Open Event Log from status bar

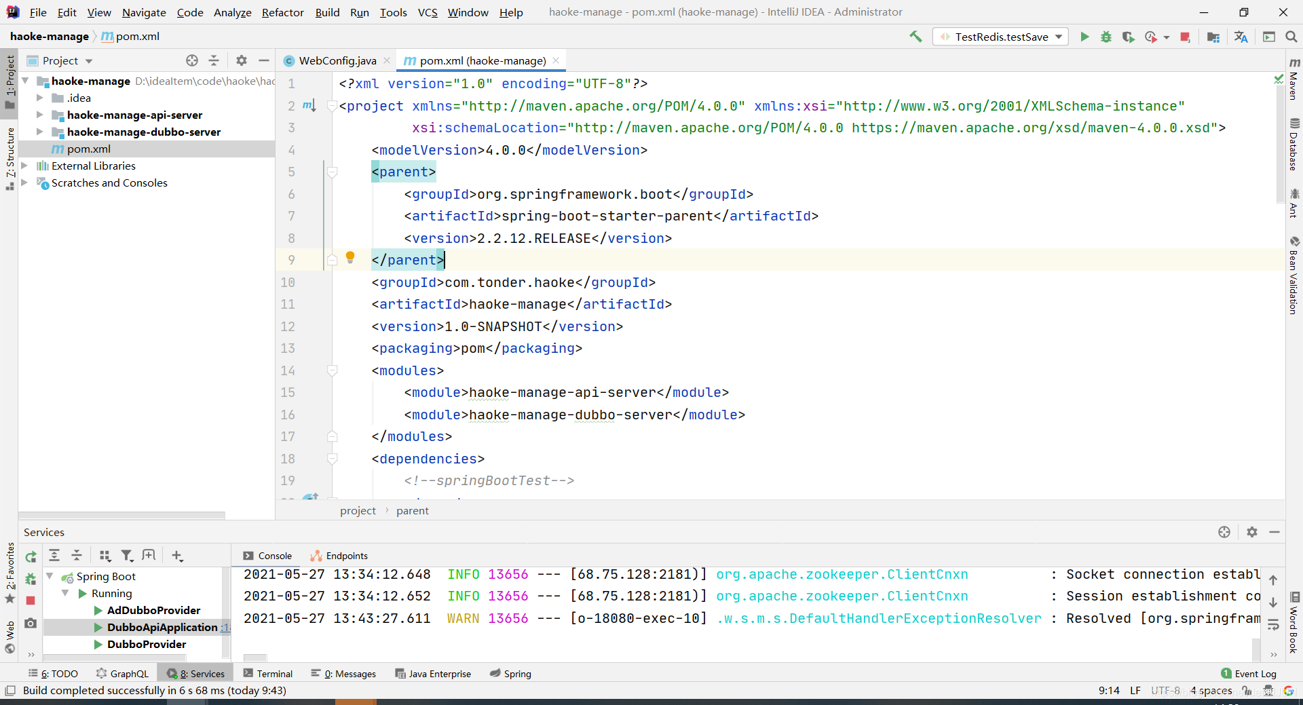pyautogui.click(x=1249, y=674)
